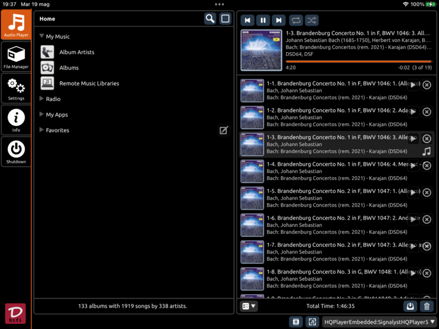This screenshot has height=329, width=439.
Task: Open the HQPlayerEmbedded output dropdown
Action: [380, 322]
